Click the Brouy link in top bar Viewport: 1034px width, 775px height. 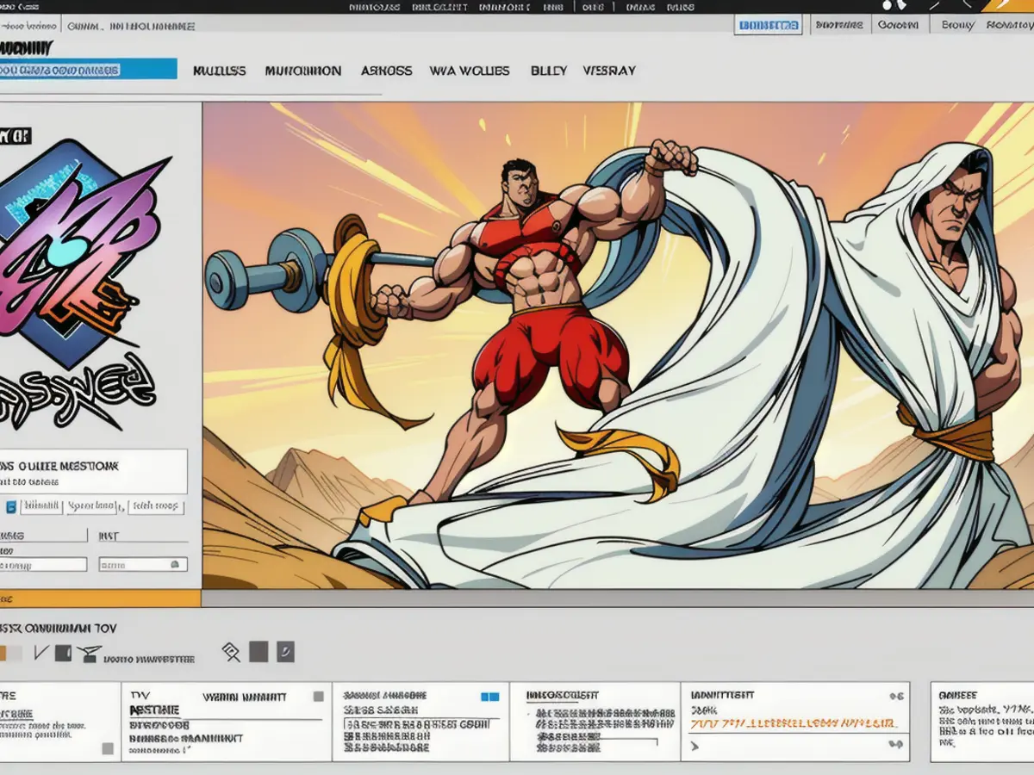pyautogui.click(x=956, y=26)
